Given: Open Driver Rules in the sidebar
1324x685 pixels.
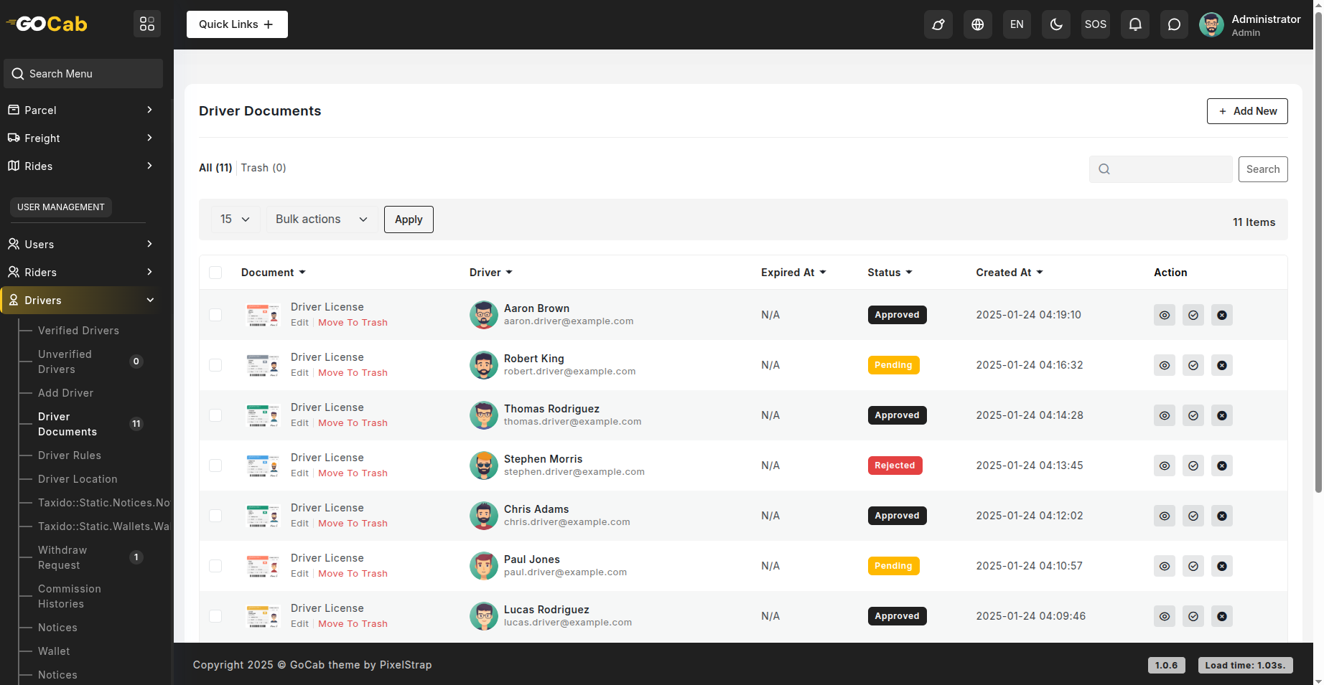Looking at the screenshot, I should tap(70, 455).
